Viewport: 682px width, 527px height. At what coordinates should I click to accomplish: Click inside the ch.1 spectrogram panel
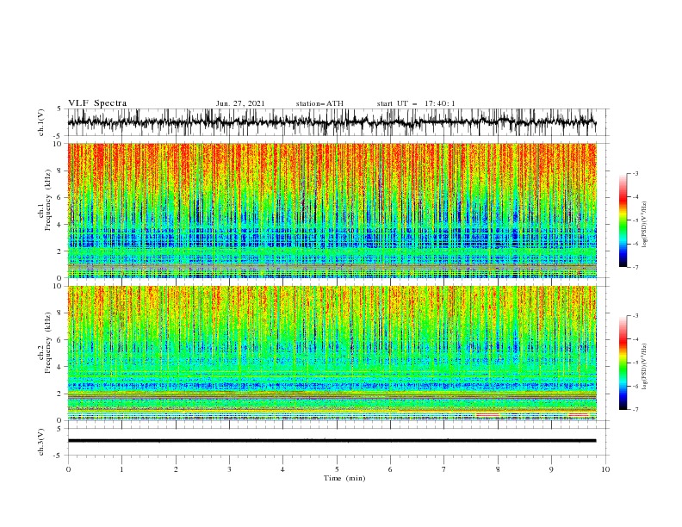[x=332, y=210]
